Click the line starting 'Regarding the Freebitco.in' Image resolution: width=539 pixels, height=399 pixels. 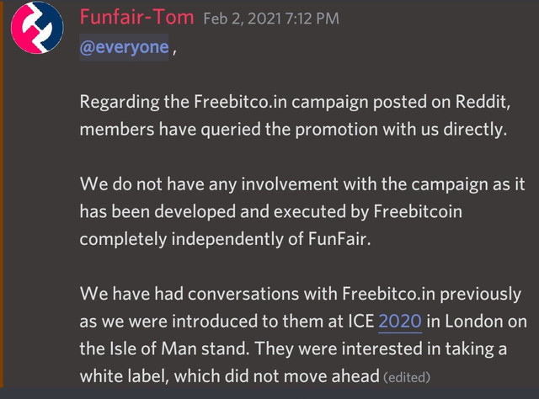295,103
